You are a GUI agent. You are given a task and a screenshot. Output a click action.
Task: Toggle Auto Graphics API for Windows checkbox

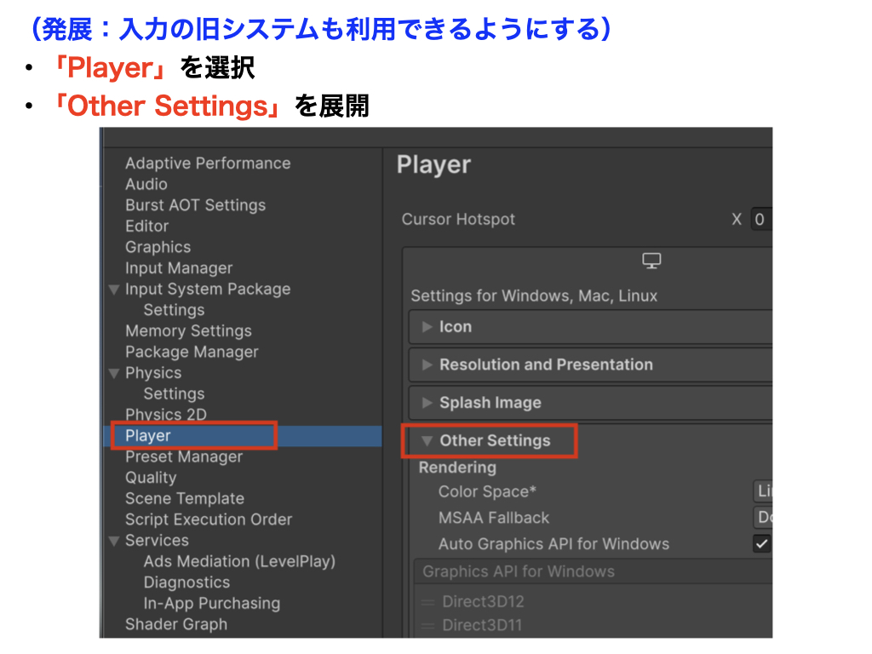(761, 544)
